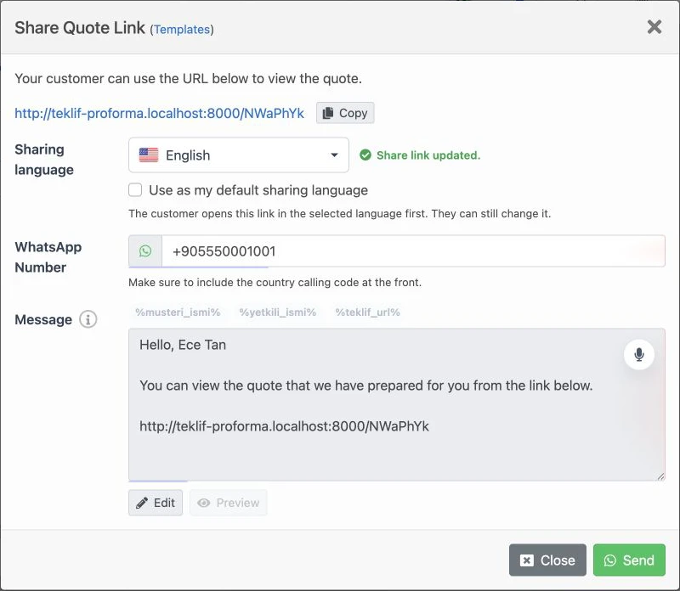This screenshot has height=591, width=680.
Task: Click the Preview message button
Action: [x=228, y=503]
